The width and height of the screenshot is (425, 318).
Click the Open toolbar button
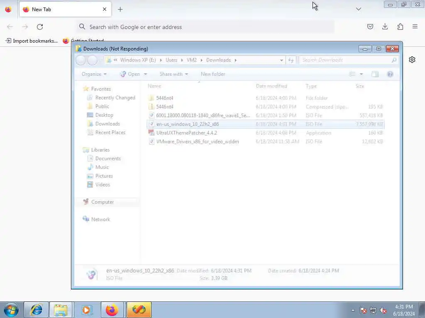click(130, 74)
